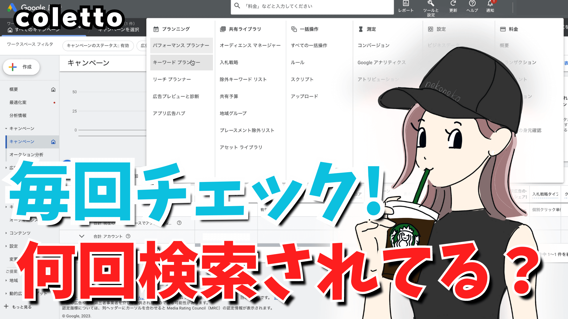
Task: Collapse the キャンペーン section arrow
Action: point(6,129)
